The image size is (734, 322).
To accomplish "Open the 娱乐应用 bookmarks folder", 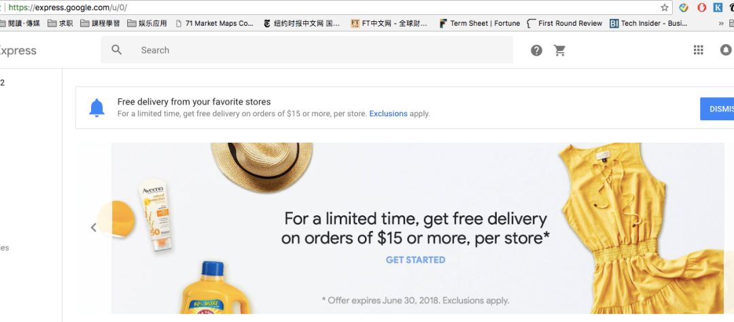I will [147, 23].
